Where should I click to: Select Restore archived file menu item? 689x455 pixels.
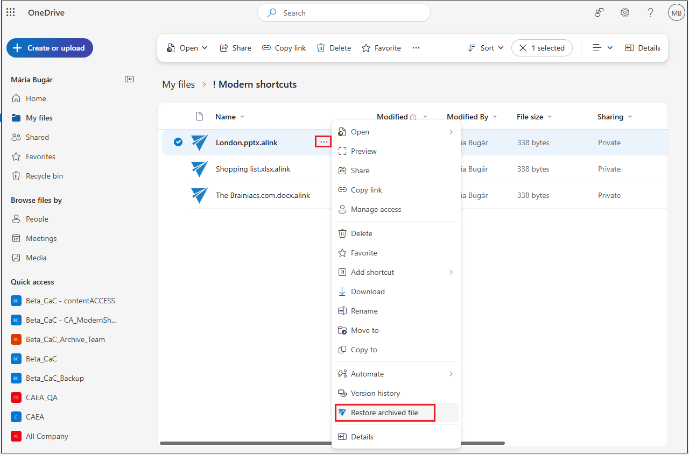(x=384, y=413)
